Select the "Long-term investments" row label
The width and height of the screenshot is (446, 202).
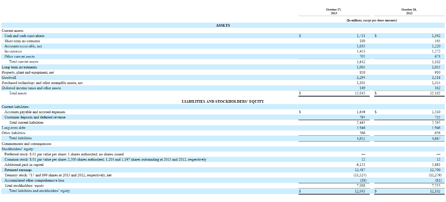19,67
